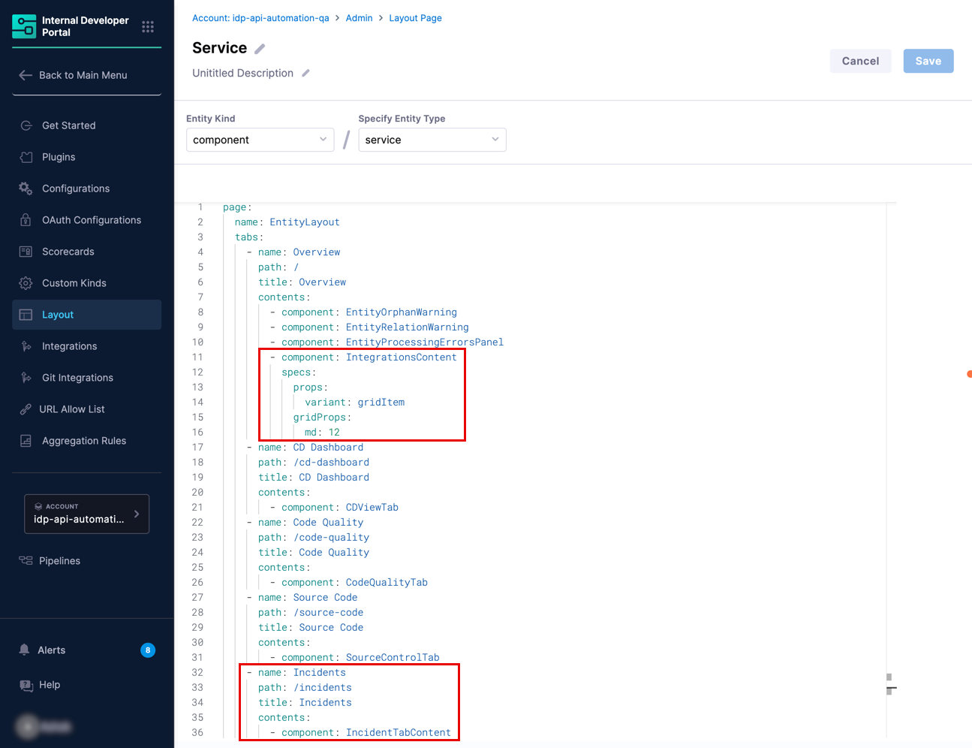Click line 14 variant: gridItem
This screenshot has height=748, width=972.
click(354, 403)
